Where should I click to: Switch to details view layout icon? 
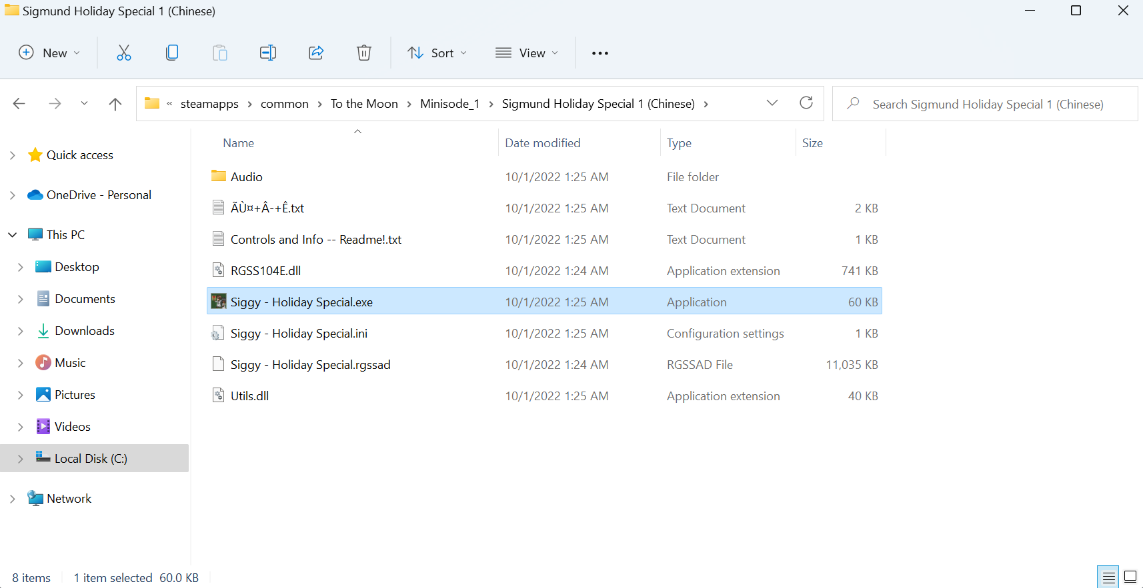pos(1108,577)
